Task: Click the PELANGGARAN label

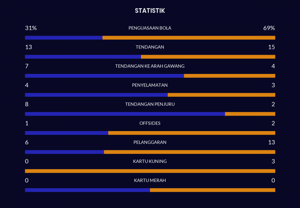Action: click(150, 142)
